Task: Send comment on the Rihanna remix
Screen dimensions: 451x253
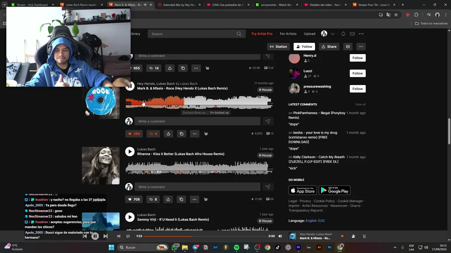Action: [268, 187]
